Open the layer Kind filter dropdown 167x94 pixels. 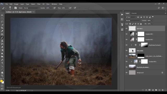(x=131, y=17)
